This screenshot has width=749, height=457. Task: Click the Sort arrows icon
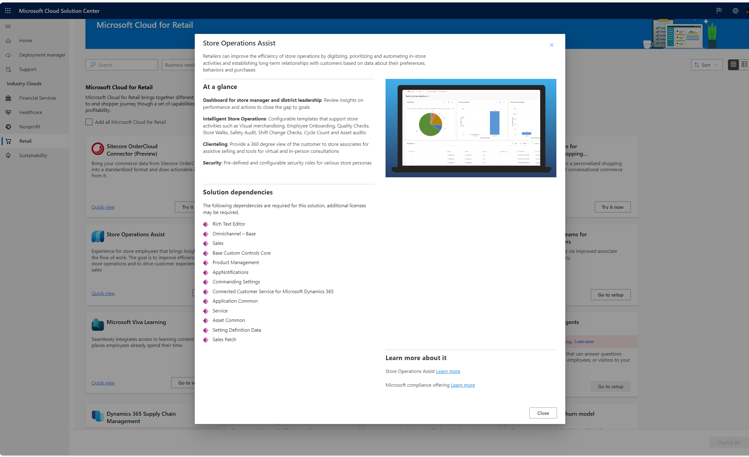pyautogui.click(x=697, y=65)
